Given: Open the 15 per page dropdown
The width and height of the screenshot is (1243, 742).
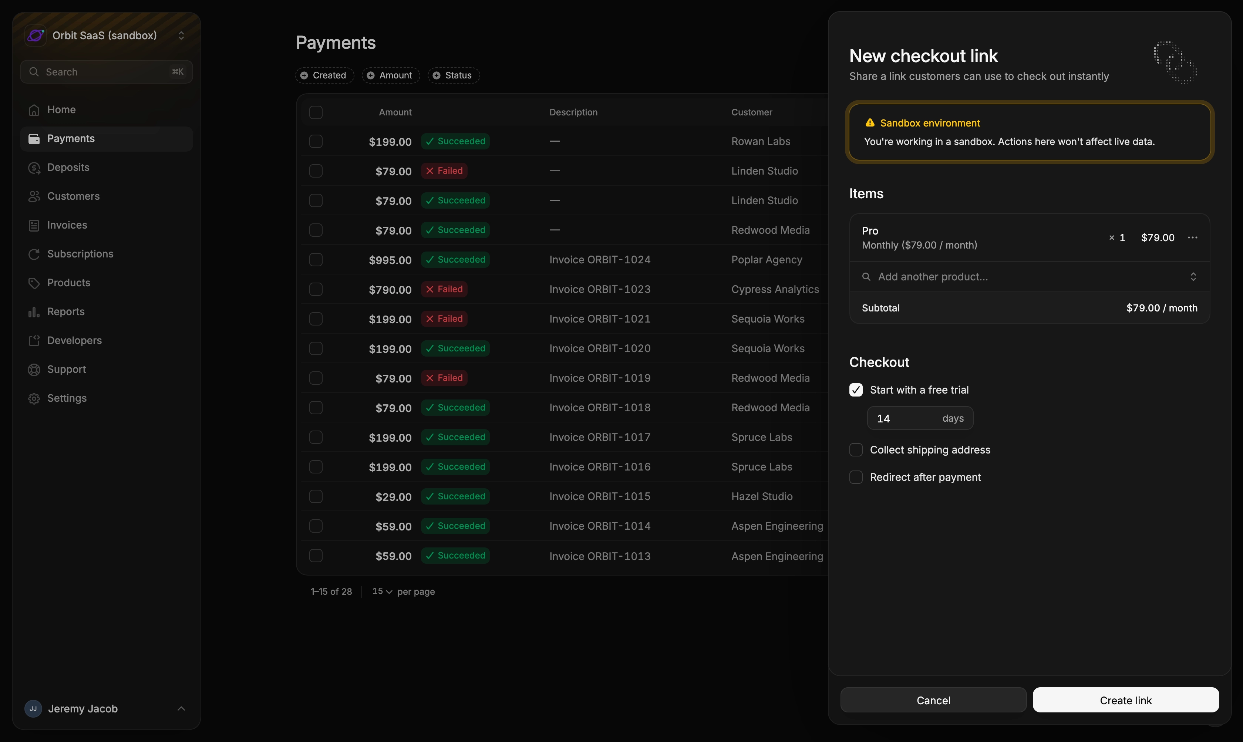Looking at the screenshot, I should [x=383, y=591].
